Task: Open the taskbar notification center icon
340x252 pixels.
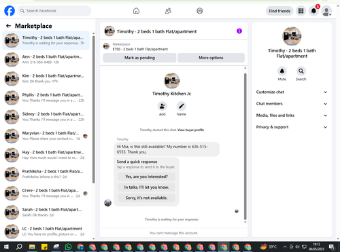Action: tap(332, 247)
